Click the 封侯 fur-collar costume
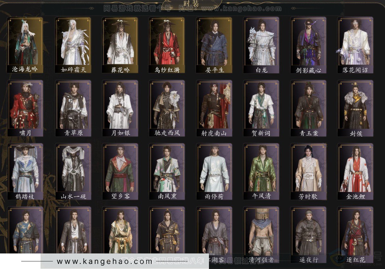The height and width of the screenshot is (269, 385). pos(356,108)
